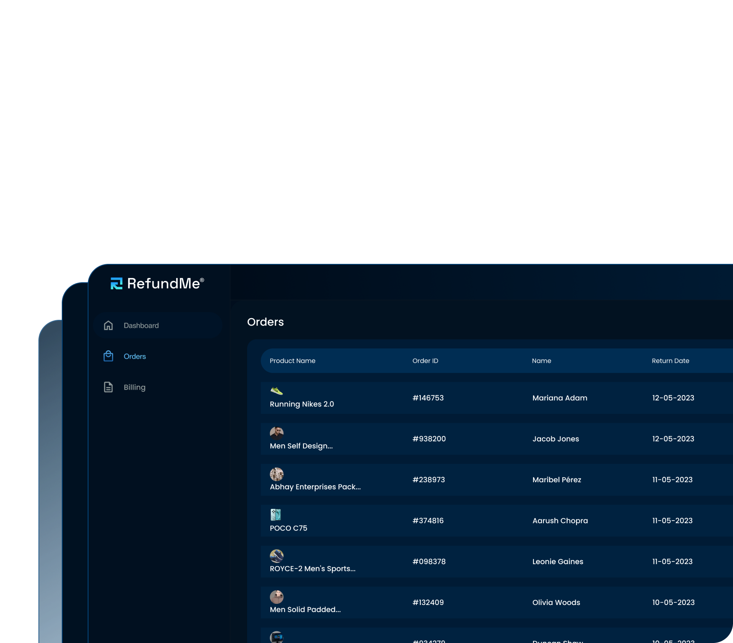Screen dimensions: 733x643
Task: Click the Billing document icon
Action: pos(109,387)
